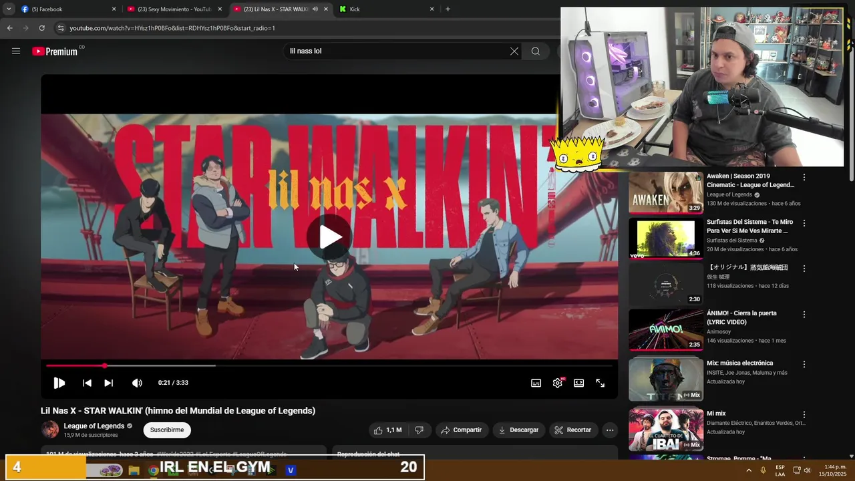Open the YouTube guide hamburger menu
This screenshot has height=481, width=855.
pyautogui.click(x=16, y=51)
